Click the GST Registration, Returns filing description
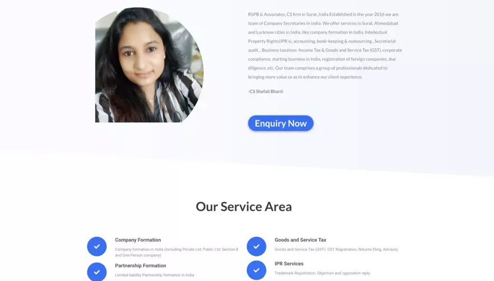This screenshot has height=281, width=494. pyautogui.click(x=336, y=249)
